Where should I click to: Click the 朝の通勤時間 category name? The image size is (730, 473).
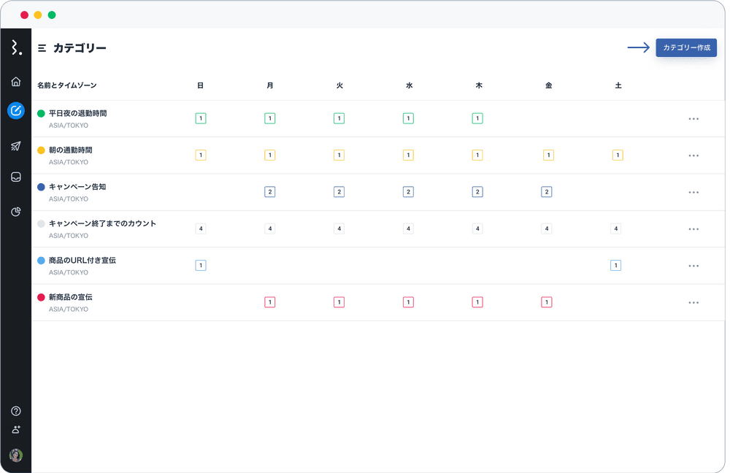click(70, 150)
